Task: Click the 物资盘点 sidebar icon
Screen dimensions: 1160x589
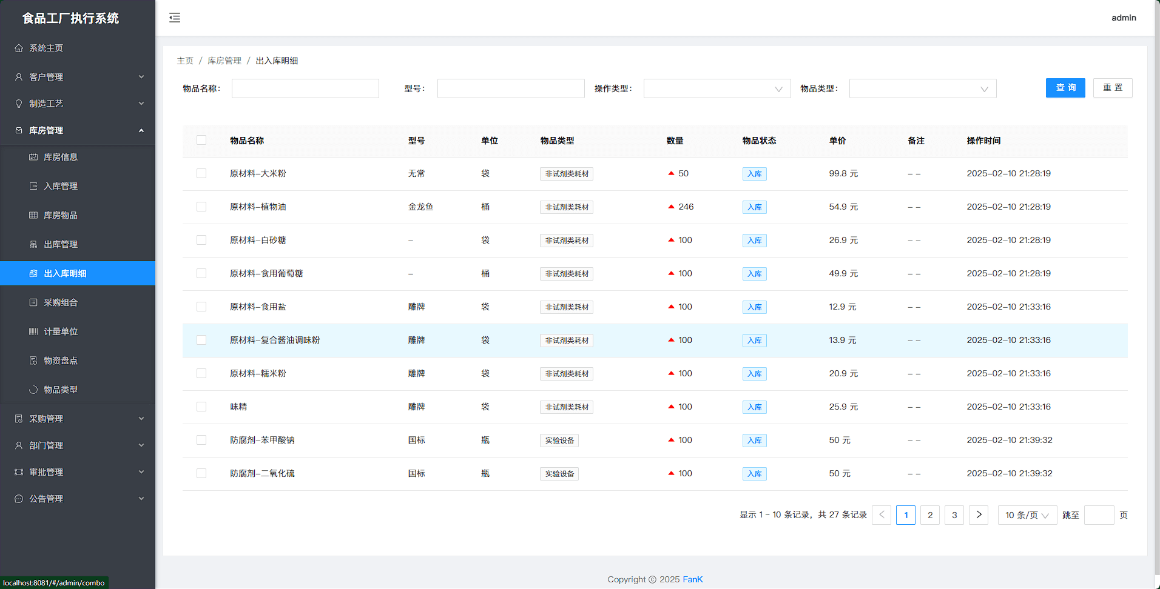Action: pyautogui.click(x=33, y=361)
